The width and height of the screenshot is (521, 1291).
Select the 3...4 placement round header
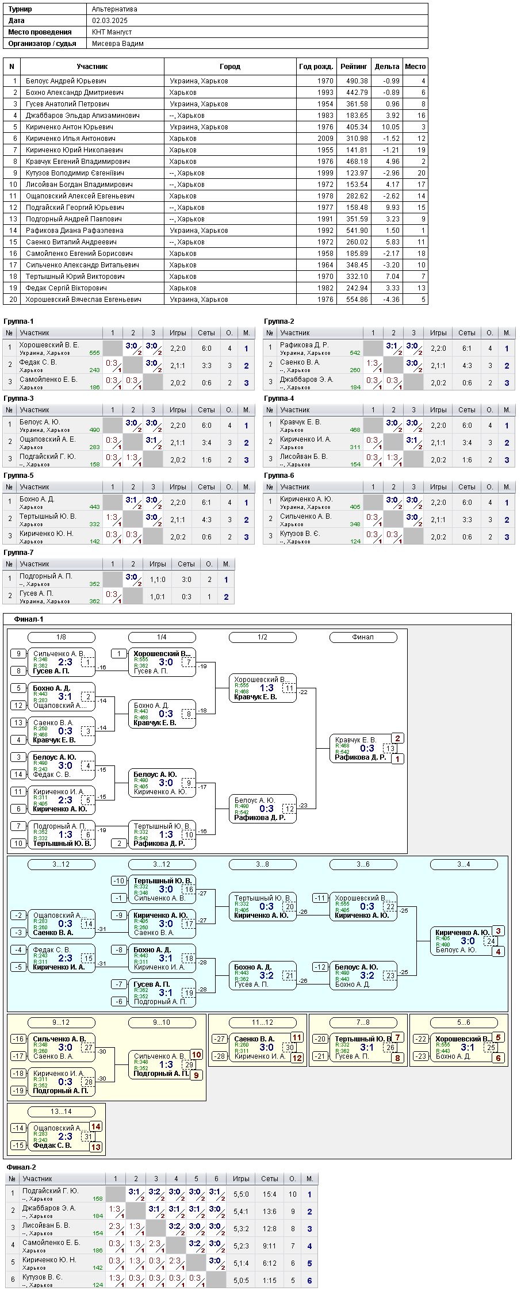[x=463, y=864]
